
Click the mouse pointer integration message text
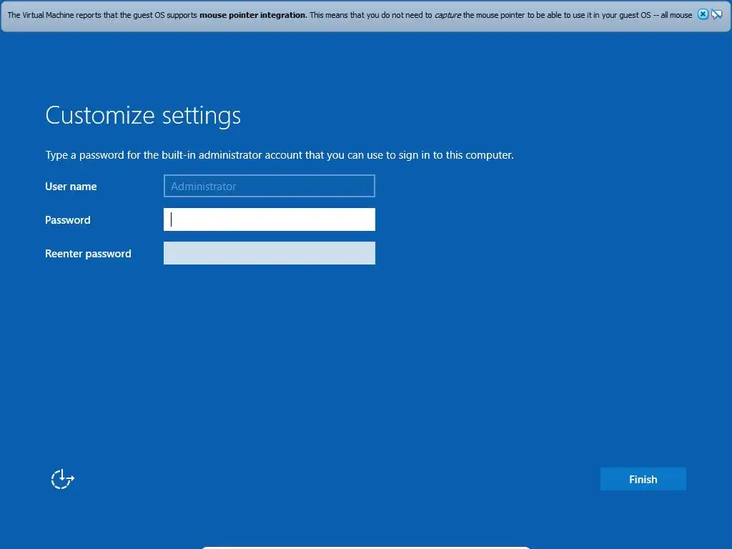[350, 15]
